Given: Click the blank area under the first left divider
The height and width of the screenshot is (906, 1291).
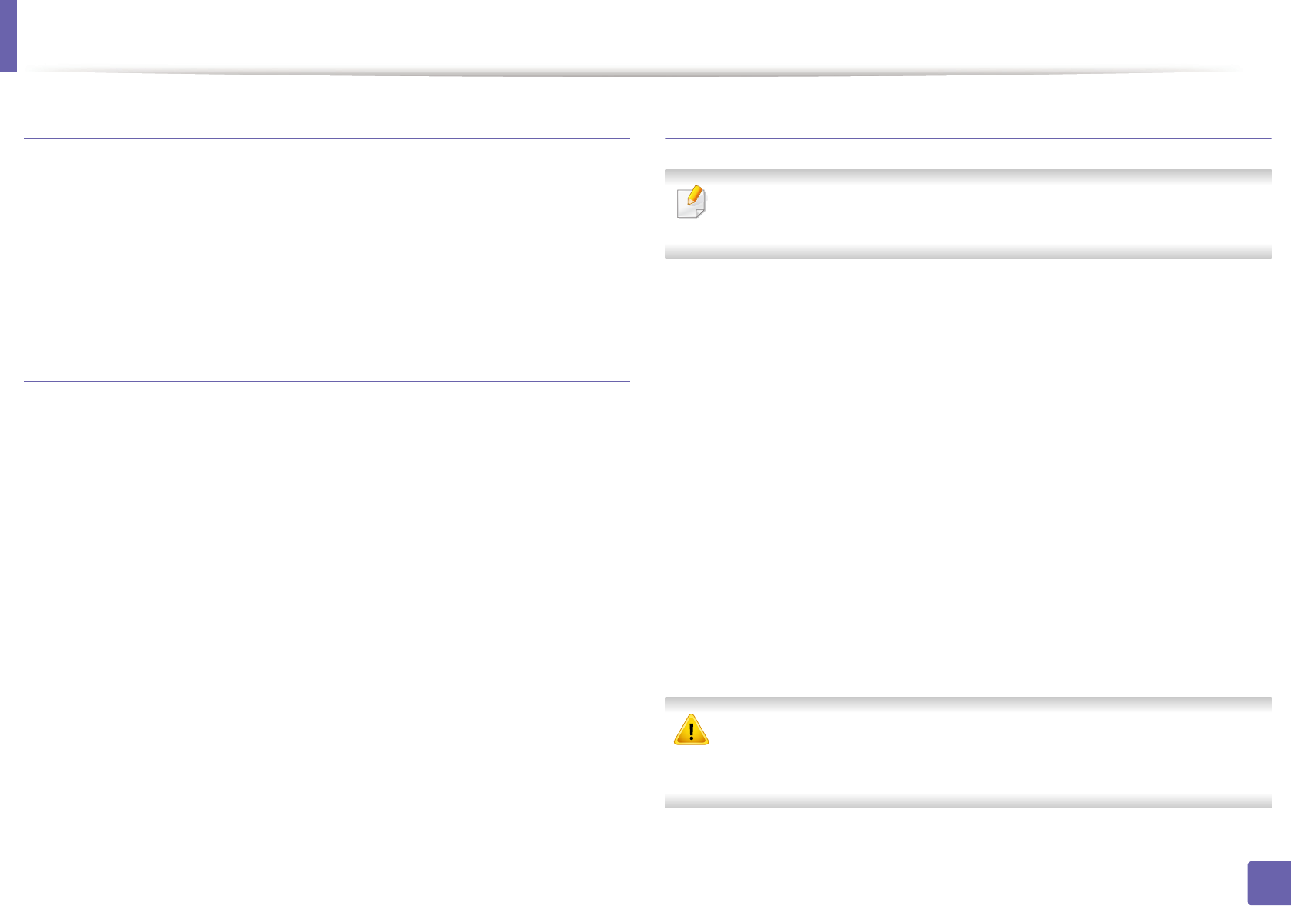Looking at the screenshot, I should [327, 260].
